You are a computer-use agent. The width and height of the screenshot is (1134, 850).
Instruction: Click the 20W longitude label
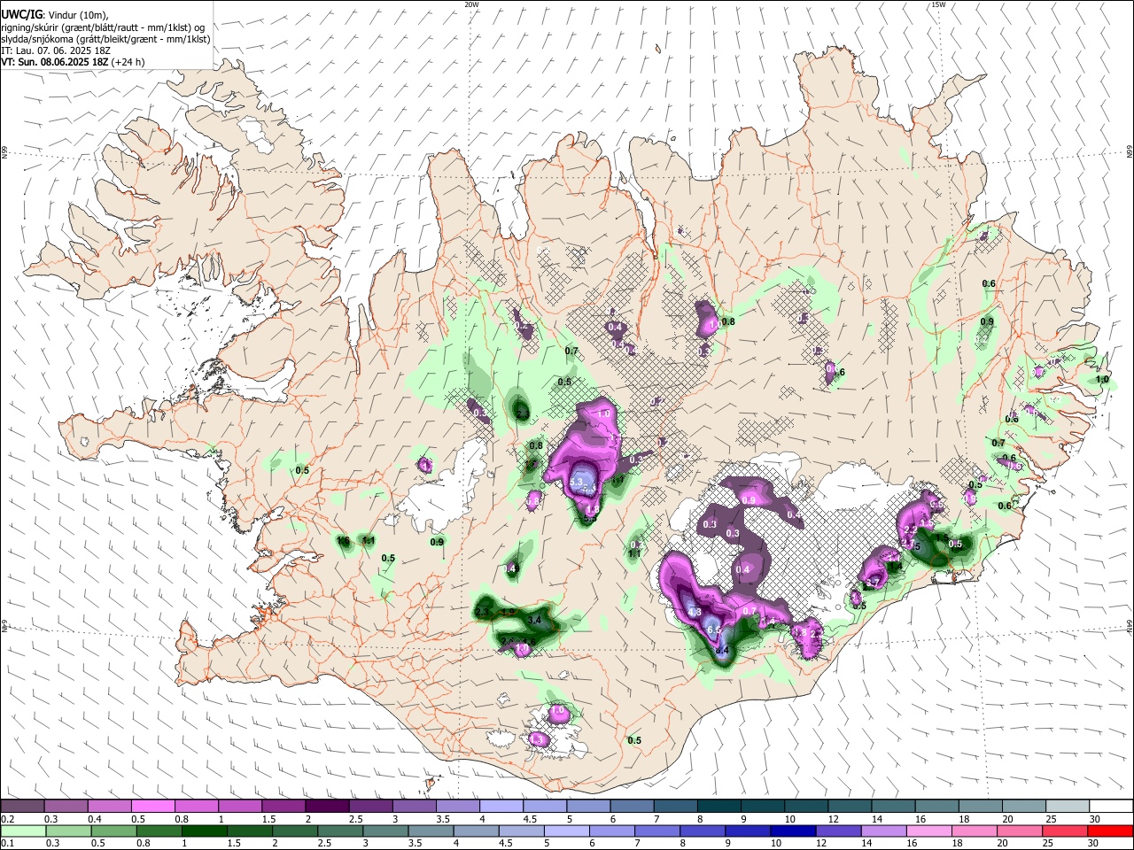(x=472, y=4)
